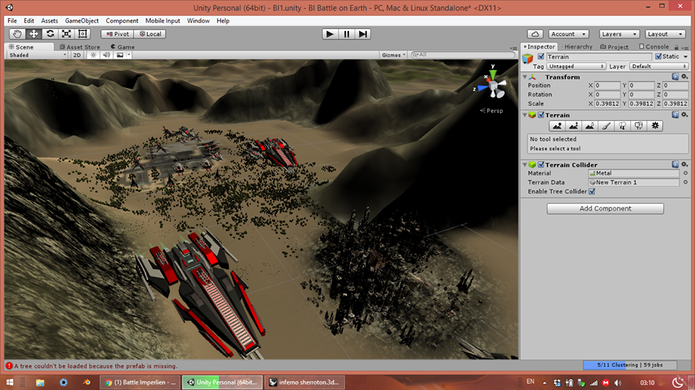
Task: Click the Scale Y field
Action: click(641, 103)
